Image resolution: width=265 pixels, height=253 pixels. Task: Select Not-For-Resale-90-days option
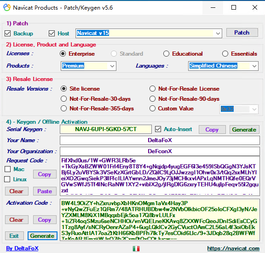152,99
